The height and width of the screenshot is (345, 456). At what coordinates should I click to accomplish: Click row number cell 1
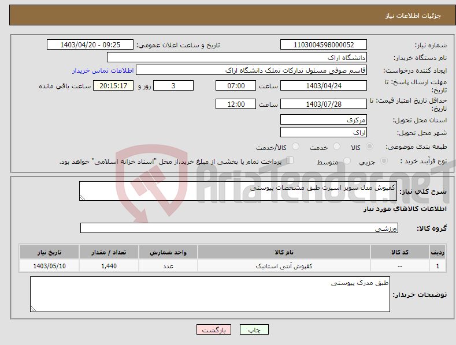coord(438,266)
